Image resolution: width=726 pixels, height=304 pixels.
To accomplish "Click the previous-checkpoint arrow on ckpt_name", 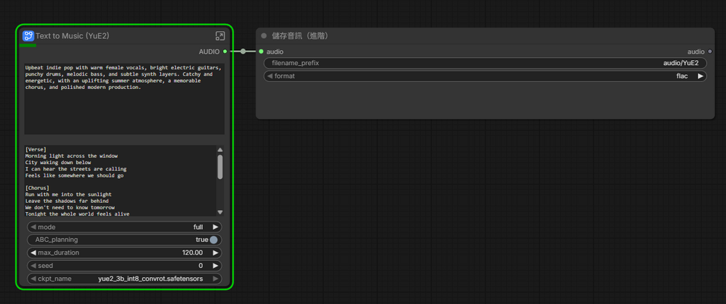I will 33,279.
